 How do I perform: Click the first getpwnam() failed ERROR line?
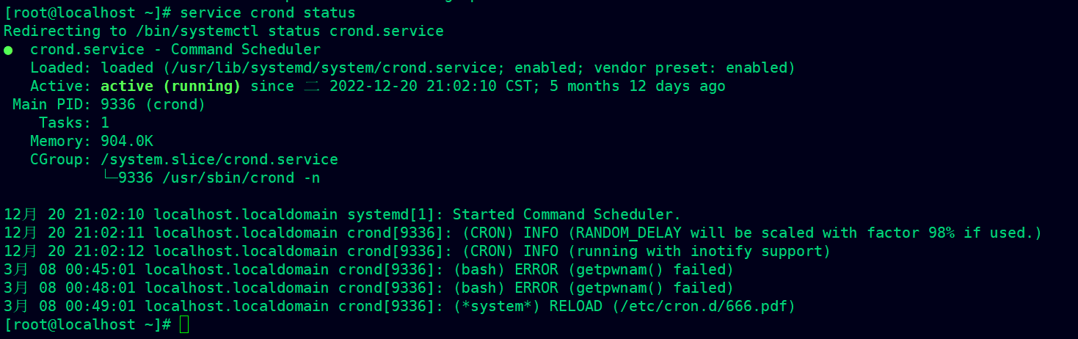369,269
